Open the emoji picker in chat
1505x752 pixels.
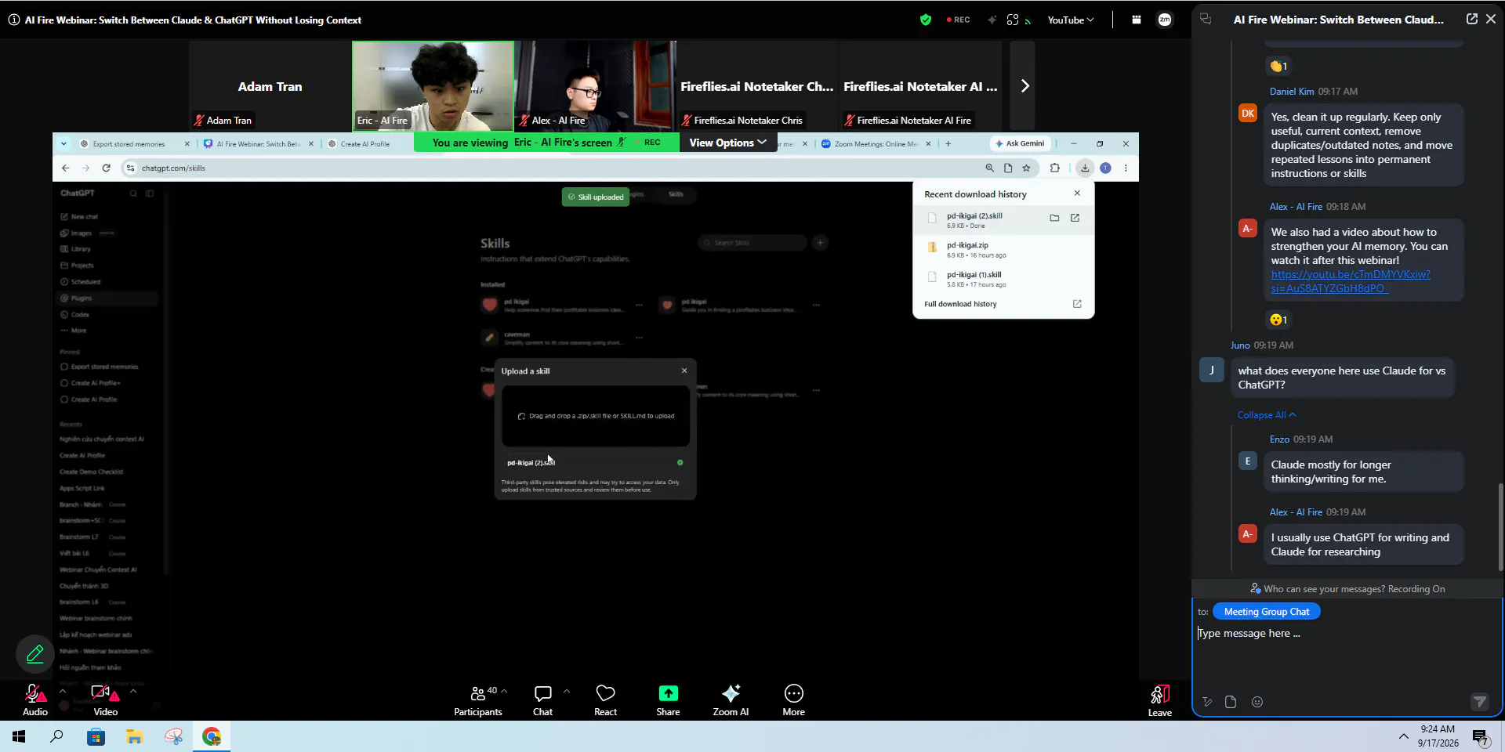(x=1257, y=702)
